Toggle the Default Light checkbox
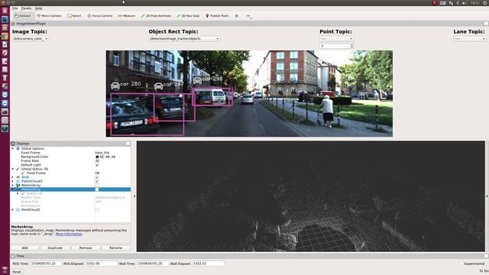The image size is (489, 275). pyautogui.click(x=97, y=165)
